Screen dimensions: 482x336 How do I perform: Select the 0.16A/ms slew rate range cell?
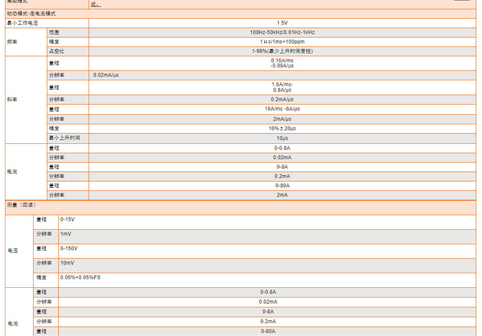(282, 63)
